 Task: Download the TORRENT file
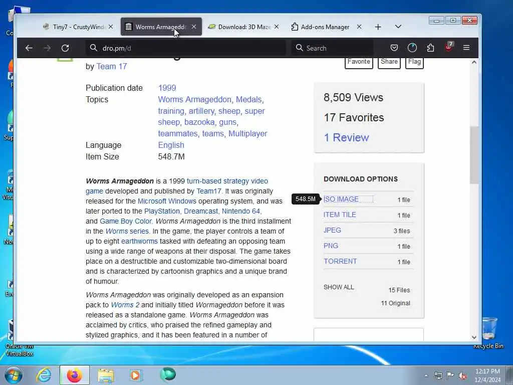point(340,261)
